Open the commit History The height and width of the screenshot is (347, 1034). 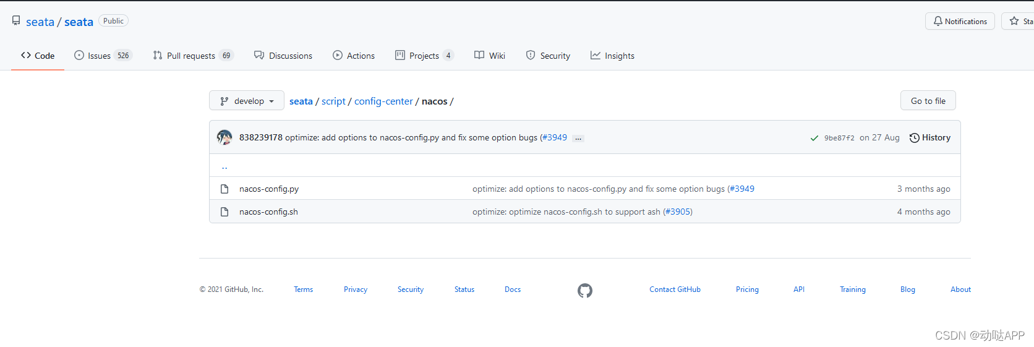pyautogui.click(x=930, y=137)
